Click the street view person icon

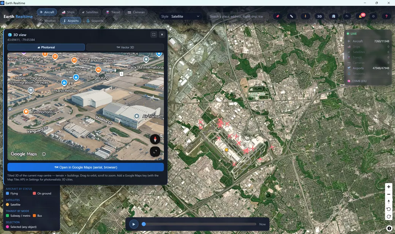pos(305,16)
